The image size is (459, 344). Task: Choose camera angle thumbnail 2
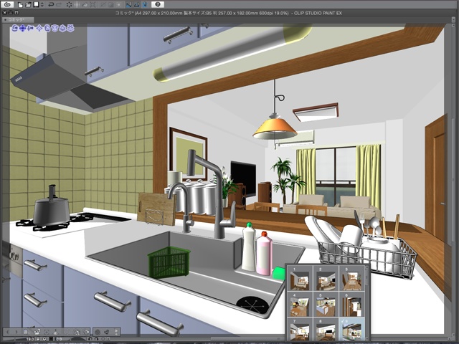point(326,279)
